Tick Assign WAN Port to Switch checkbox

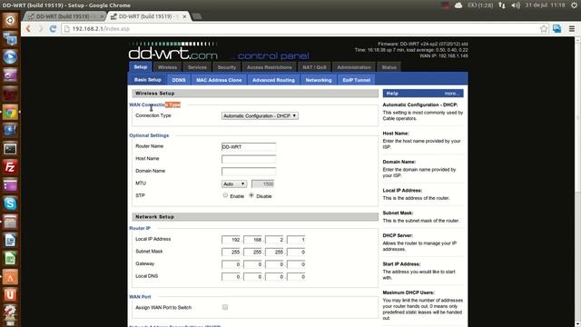(x=225, y=307)
